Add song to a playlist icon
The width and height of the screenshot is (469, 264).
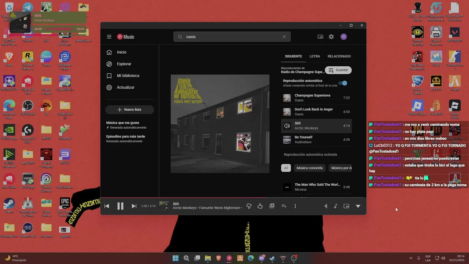[x=284, y=206]
